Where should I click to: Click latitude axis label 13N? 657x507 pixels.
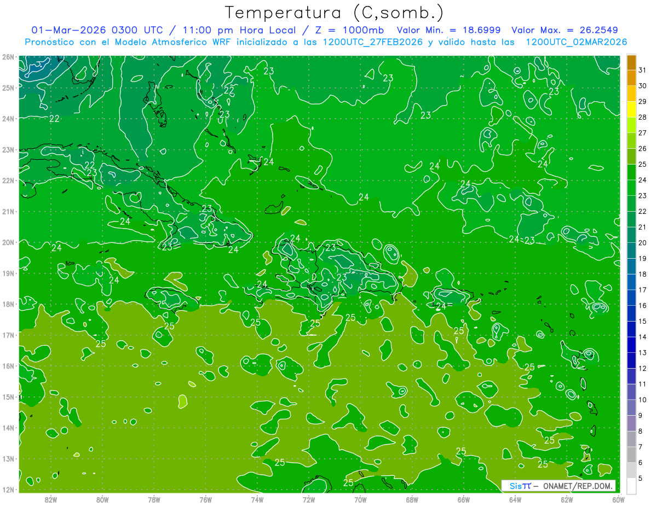click(8, 458)
